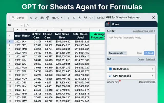The image size is (164, 103).
Task: Click the green Average Price header cell
Action: pyautogui.click(x=97, y=36)
